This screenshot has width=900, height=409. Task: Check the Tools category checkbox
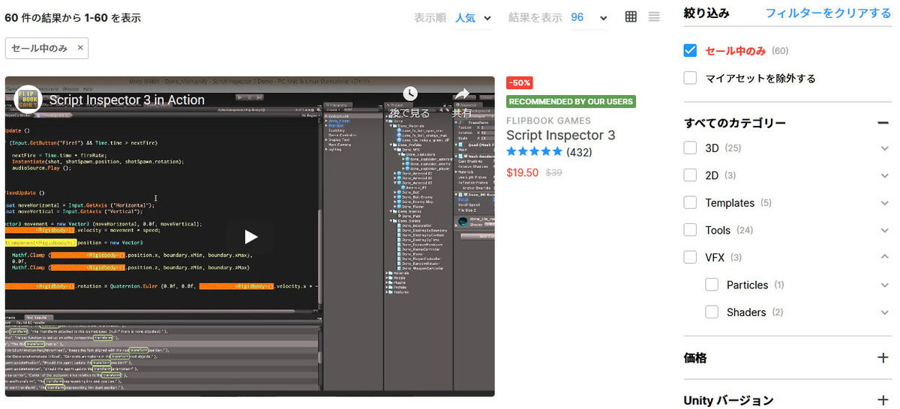(691, 230)
